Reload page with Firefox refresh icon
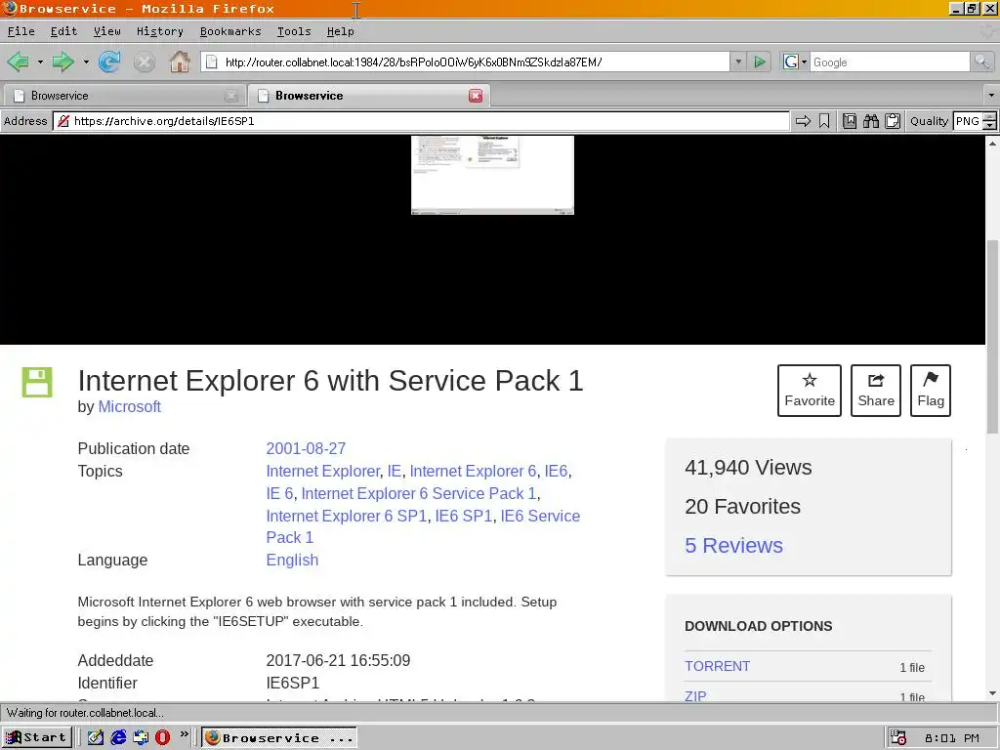 (109, 62)
